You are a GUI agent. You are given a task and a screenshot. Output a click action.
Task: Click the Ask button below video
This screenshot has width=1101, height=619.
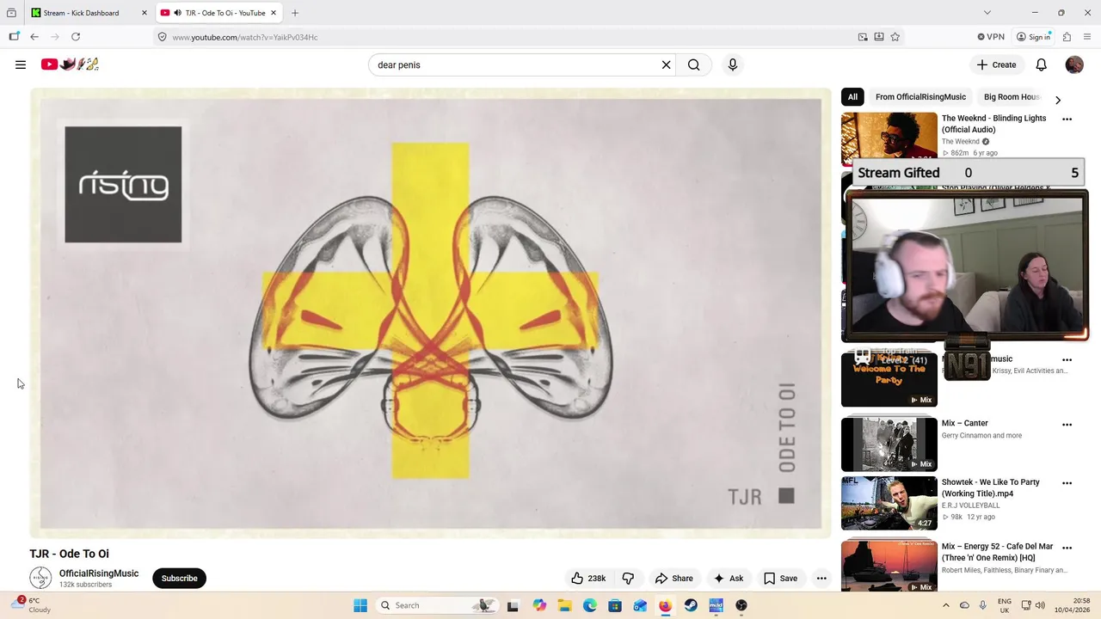[729, 579]
